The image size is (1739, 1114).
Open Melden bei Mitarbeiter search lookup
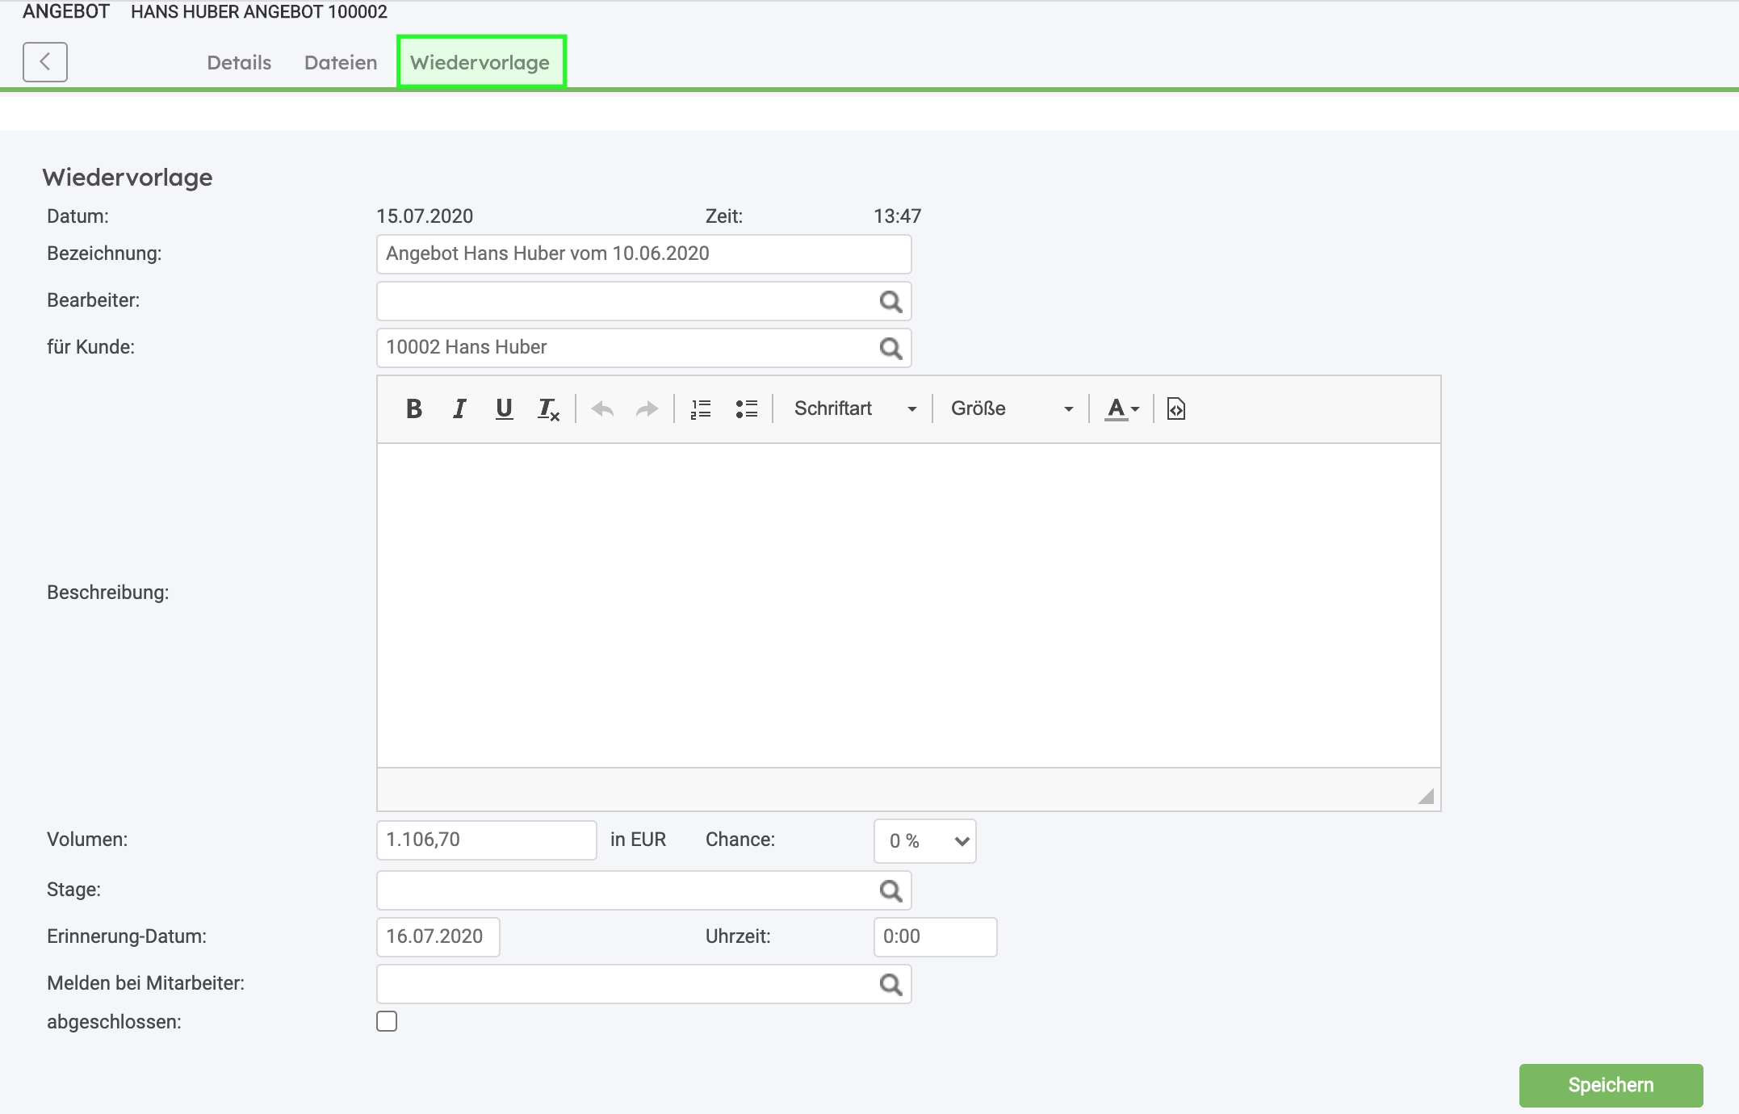pos(890,985)
